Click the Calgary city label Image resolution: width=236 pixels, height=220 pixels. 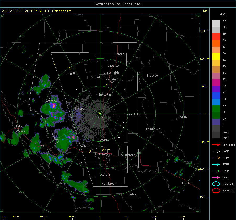102,154
